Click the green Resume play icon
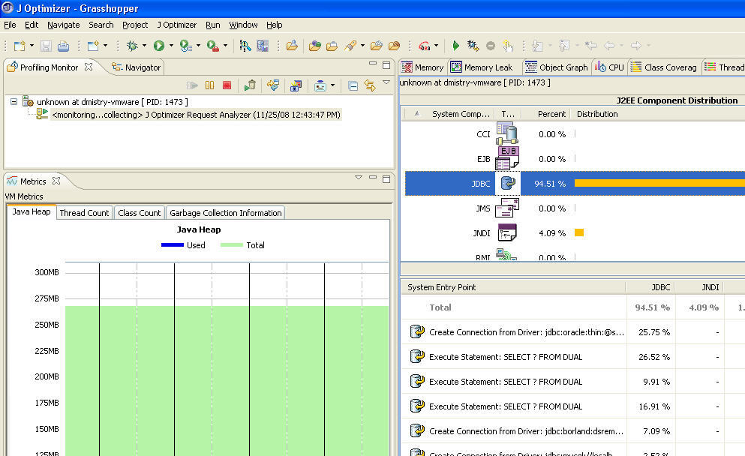The width and height of the screenshot is (745, 456). (455, 46)
